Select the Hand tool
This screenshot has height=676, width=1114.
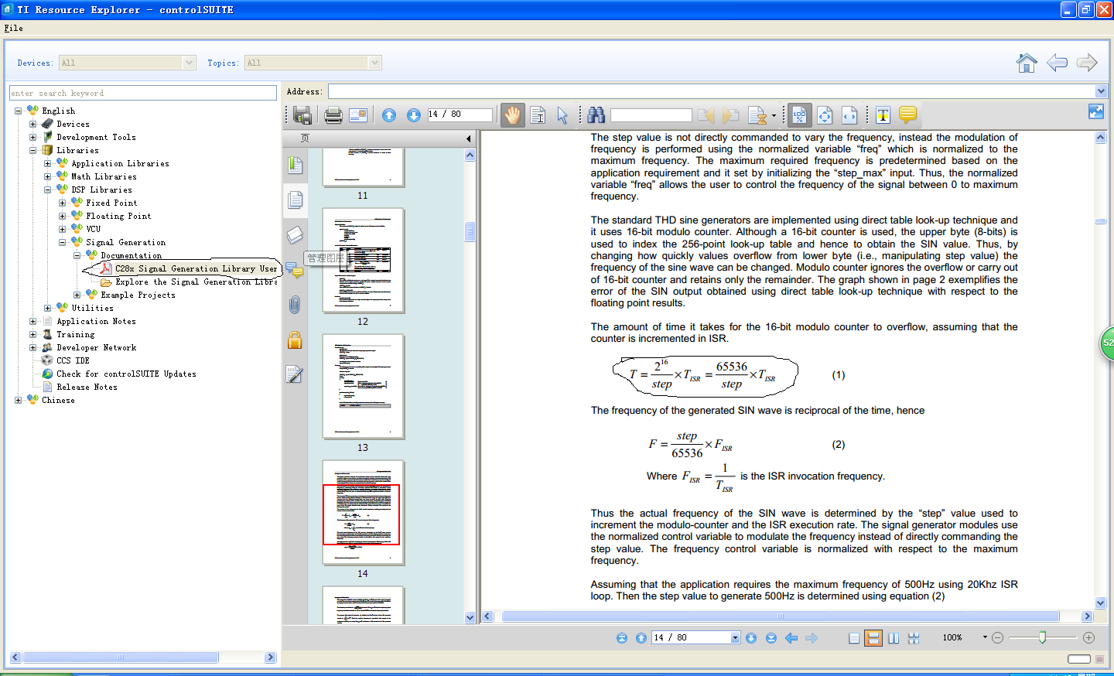(512, 115)
